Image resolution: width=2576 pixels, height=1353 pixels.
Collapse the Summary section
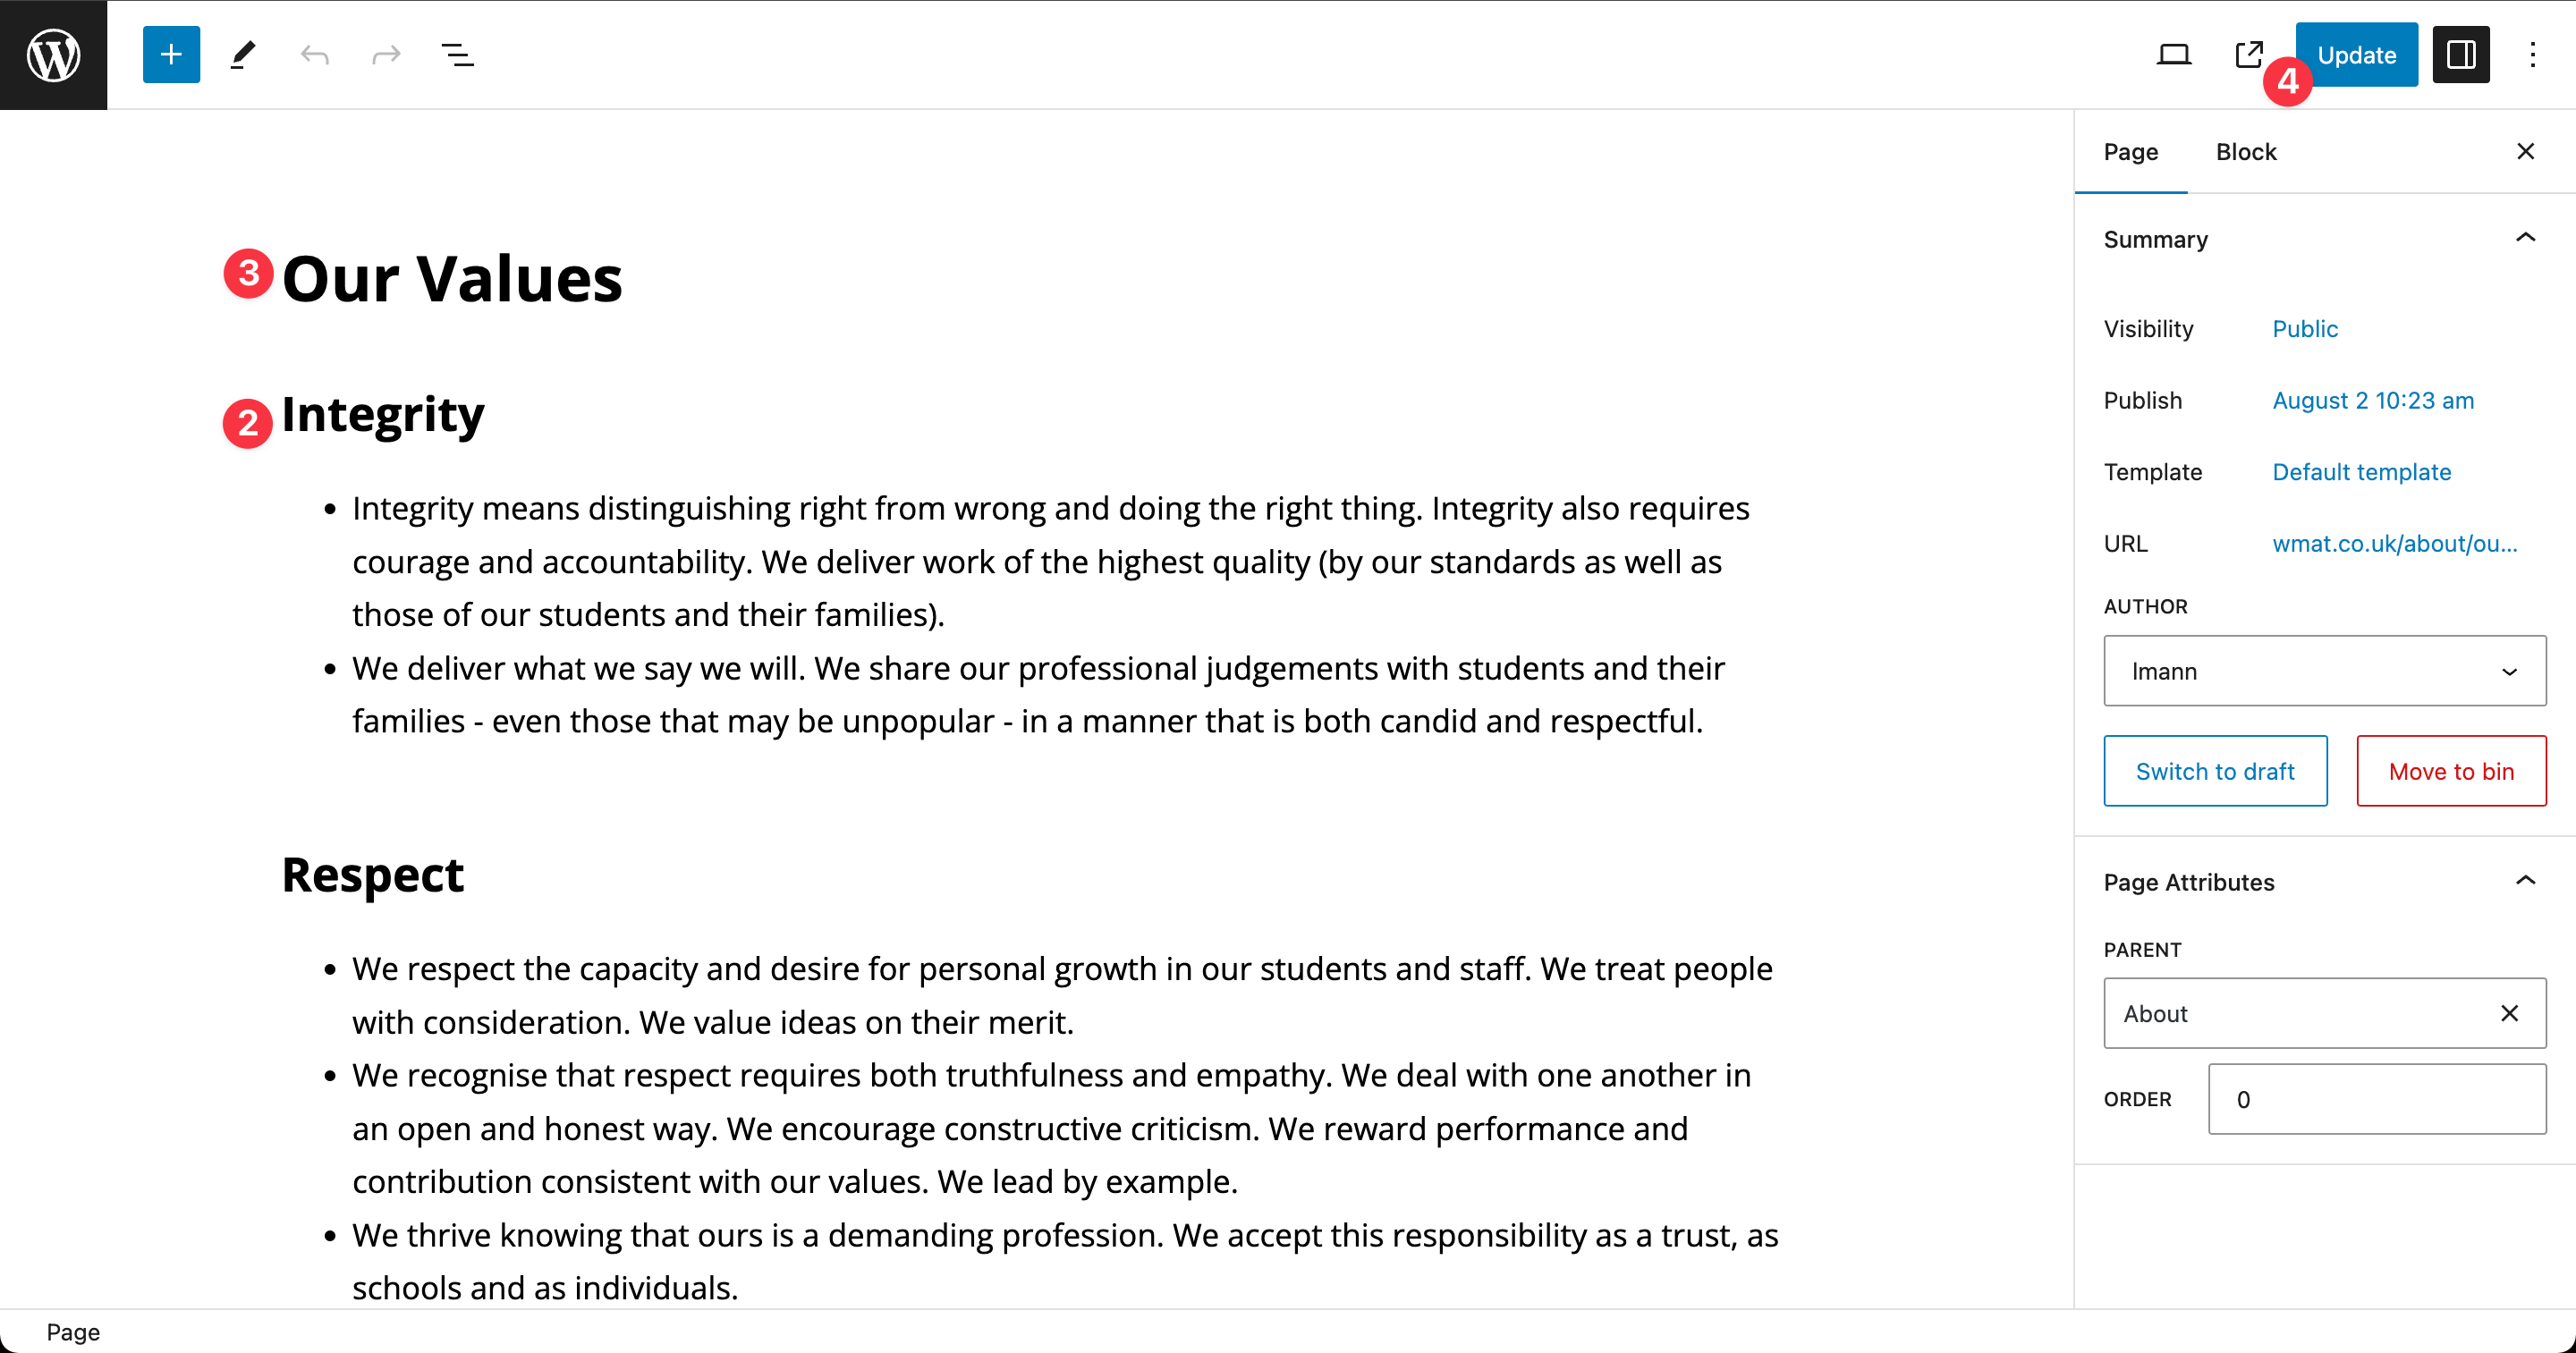[x=2525, y=238]
